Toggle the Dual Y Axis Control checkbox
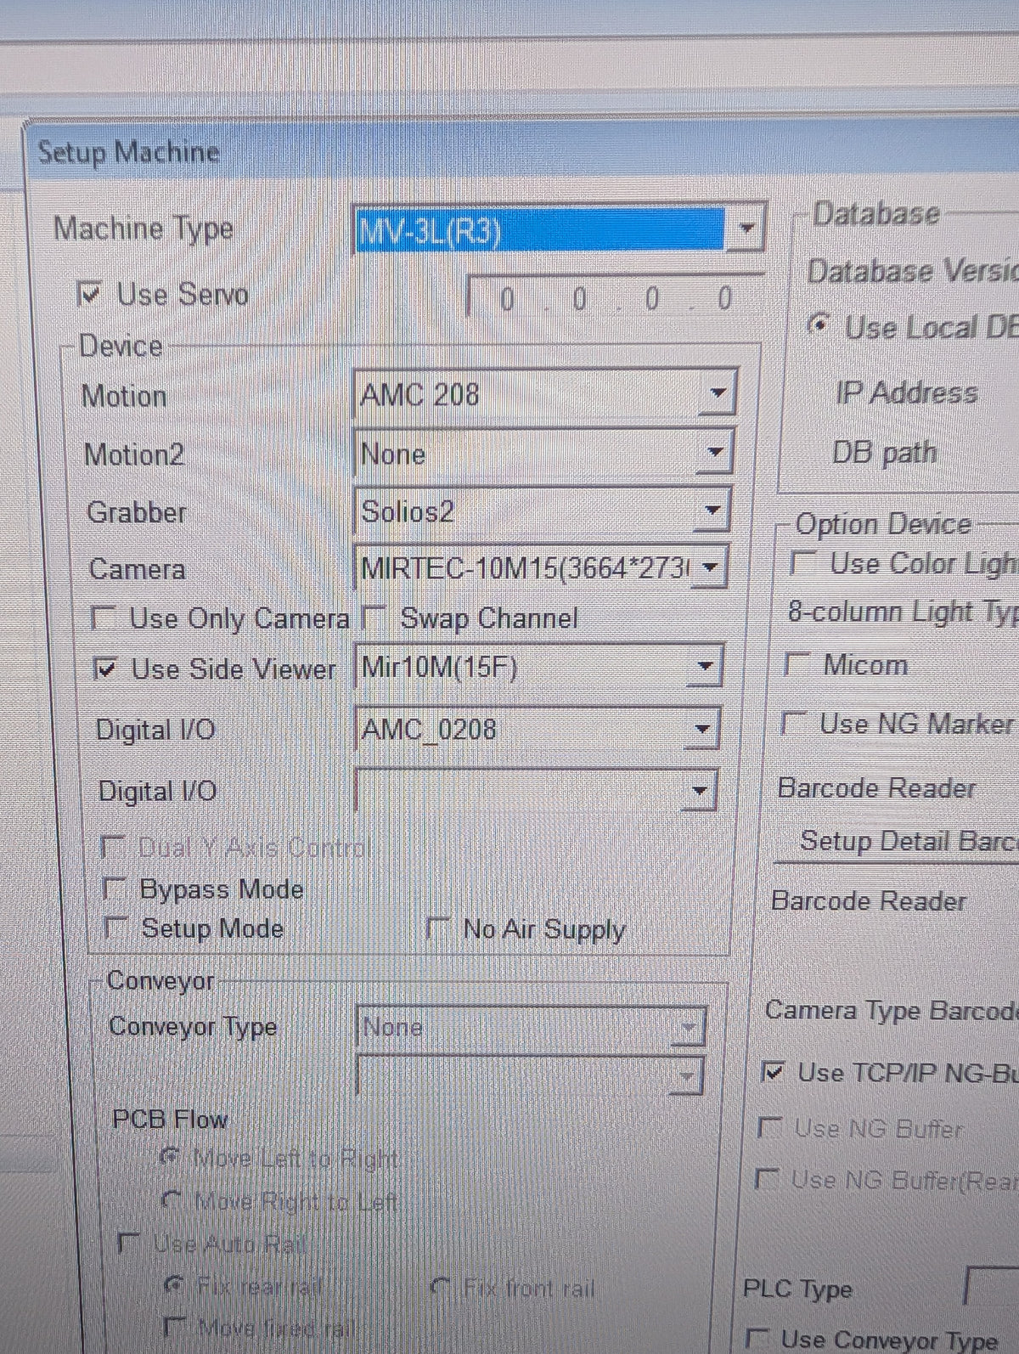1019x1354 pixels. [111, 846]
